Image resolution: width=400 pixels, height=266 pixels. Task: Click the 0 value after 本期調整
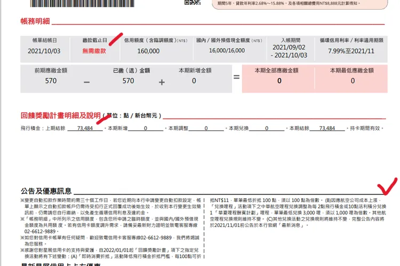pyautogui.click(x=206, y=128)
